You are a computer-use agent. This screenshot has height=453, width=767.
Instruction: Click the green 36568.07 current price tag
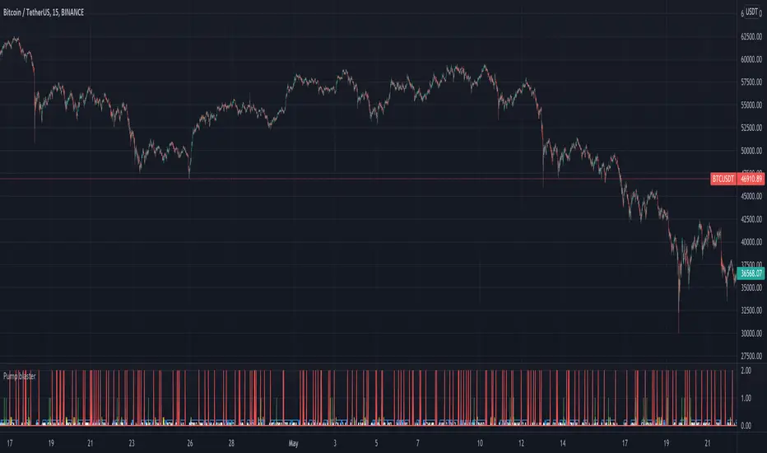(x=751, y=274)
